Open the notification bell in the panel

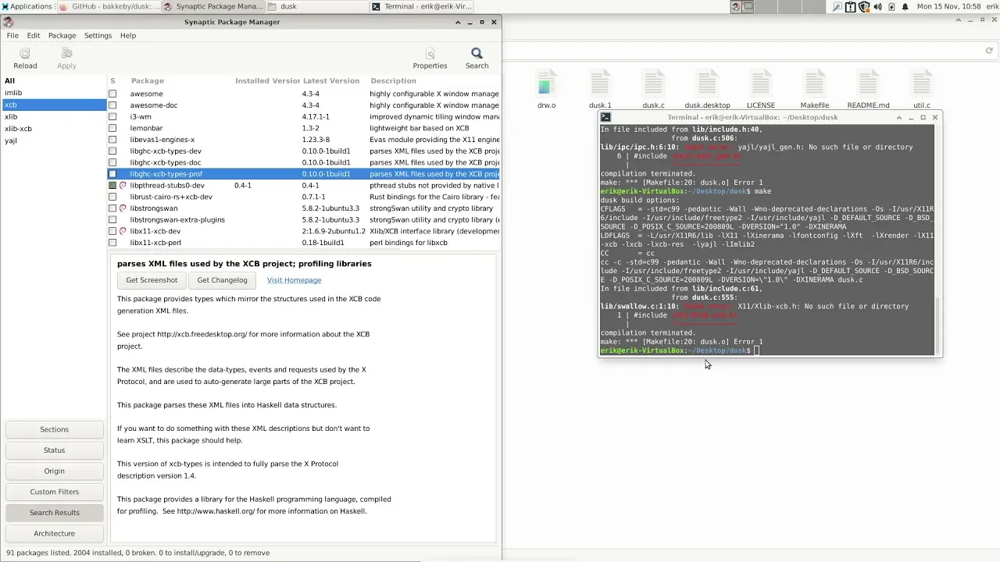coord(905,7)
